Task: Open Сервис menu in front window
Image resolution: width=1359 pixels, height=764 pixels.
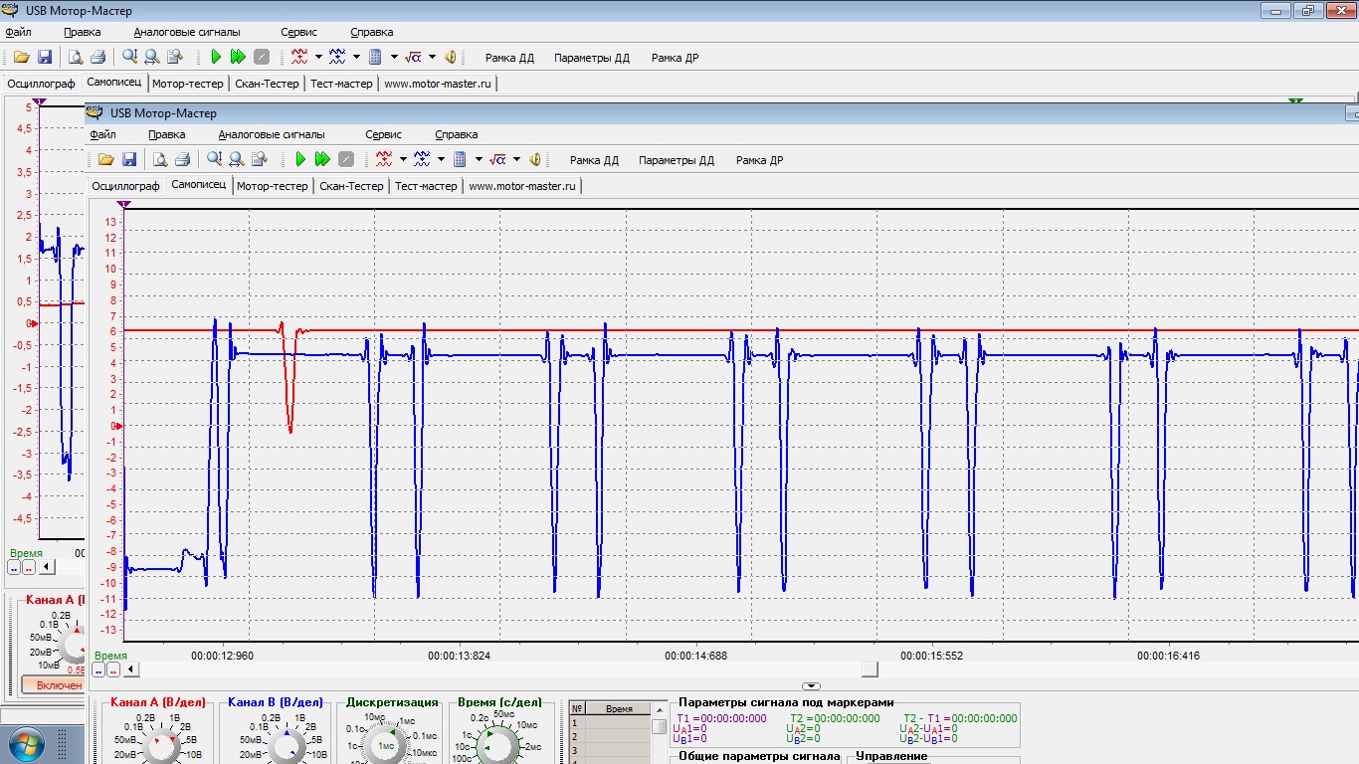Action: tap(383, 134)
